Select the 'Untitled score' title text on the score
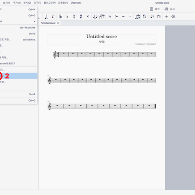 pos(102,36)
